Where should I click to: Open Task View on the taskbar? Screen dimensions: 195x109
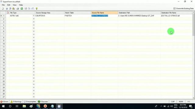(x=17, y=106)
